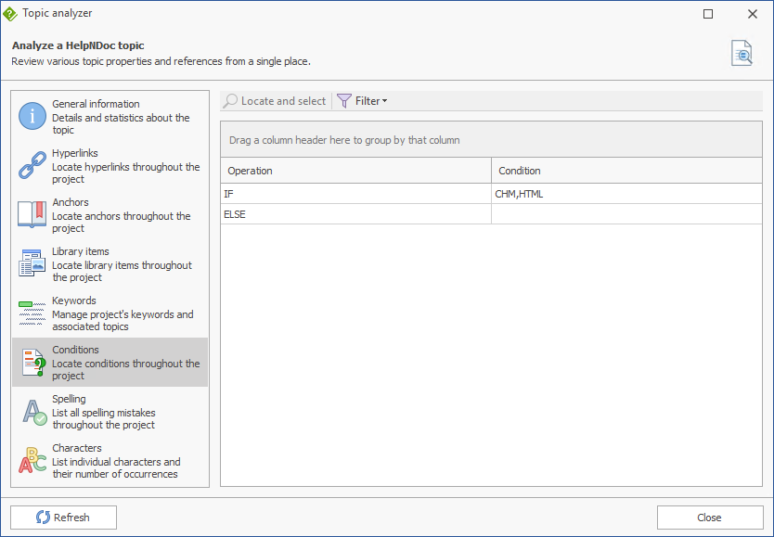This screenshot has height=537, width=774.
Task: Maximize the Topic analyzer window
Action: (x=708, y=14)
